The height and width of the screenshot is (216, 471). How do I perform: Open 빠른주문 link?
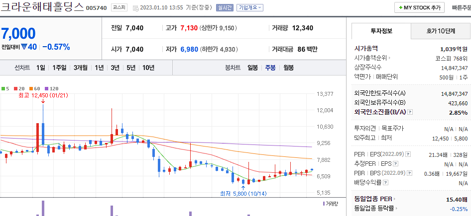461,8
